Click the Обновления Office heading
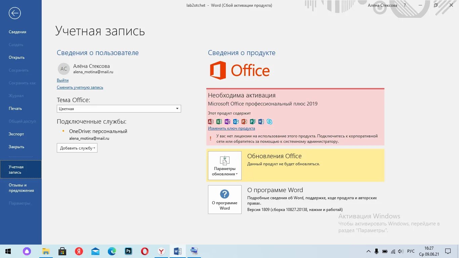459x258 pixels. 275,156
